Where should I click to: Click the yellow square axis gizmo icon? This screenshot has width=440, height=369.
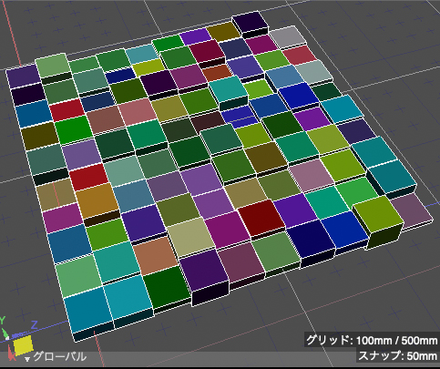point(24,344)
